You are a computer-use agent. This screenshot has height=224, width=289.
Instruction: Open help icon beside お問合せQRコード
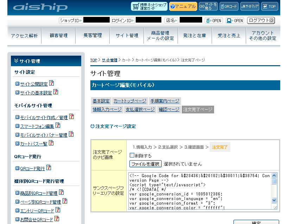[x=57, y=219]
